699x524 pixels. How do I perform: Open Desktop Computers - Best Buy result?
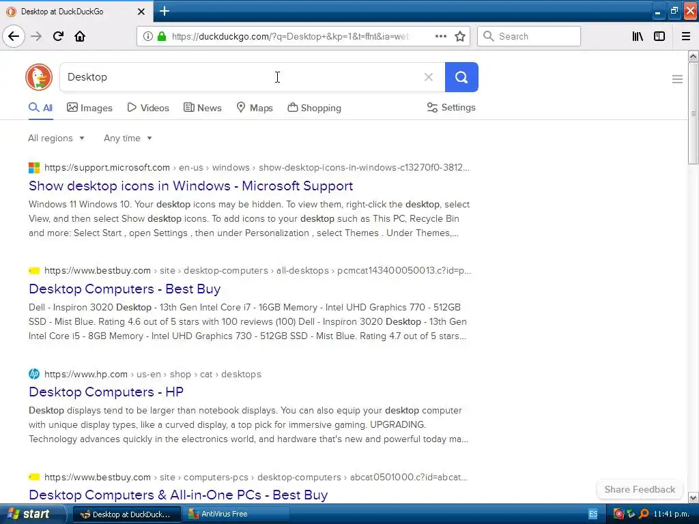(x=125, y=289)
